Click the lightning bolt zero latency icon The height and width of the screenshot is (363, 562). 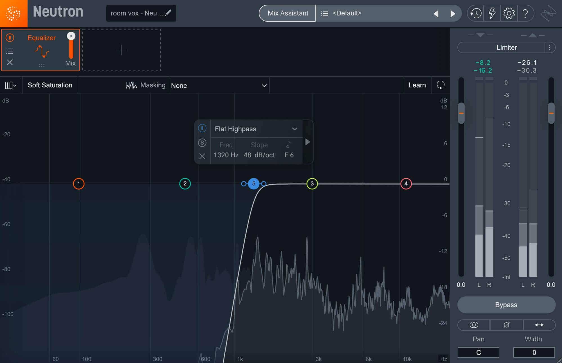click(492, 13)
